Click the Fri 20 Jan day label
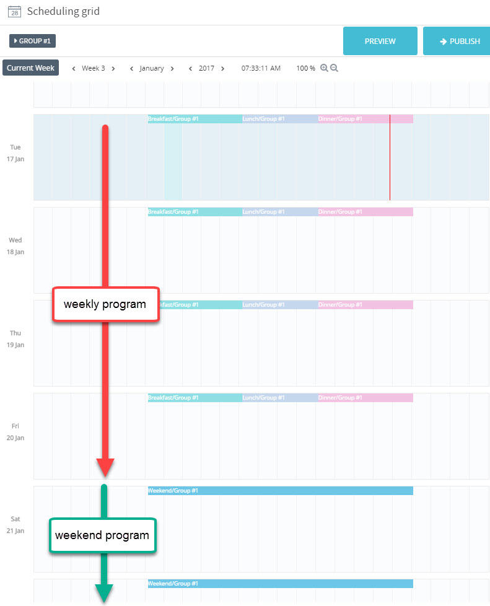 point(15,432)
